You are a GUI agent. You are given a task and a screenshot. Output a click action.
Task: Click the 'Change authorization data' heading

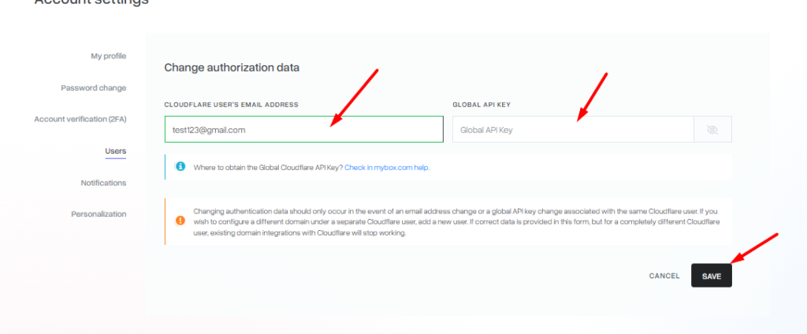point(232,68)
